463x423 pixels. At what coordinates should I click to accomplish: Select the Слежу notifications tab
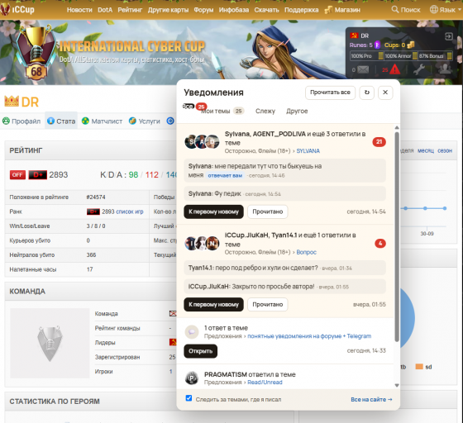265,112
